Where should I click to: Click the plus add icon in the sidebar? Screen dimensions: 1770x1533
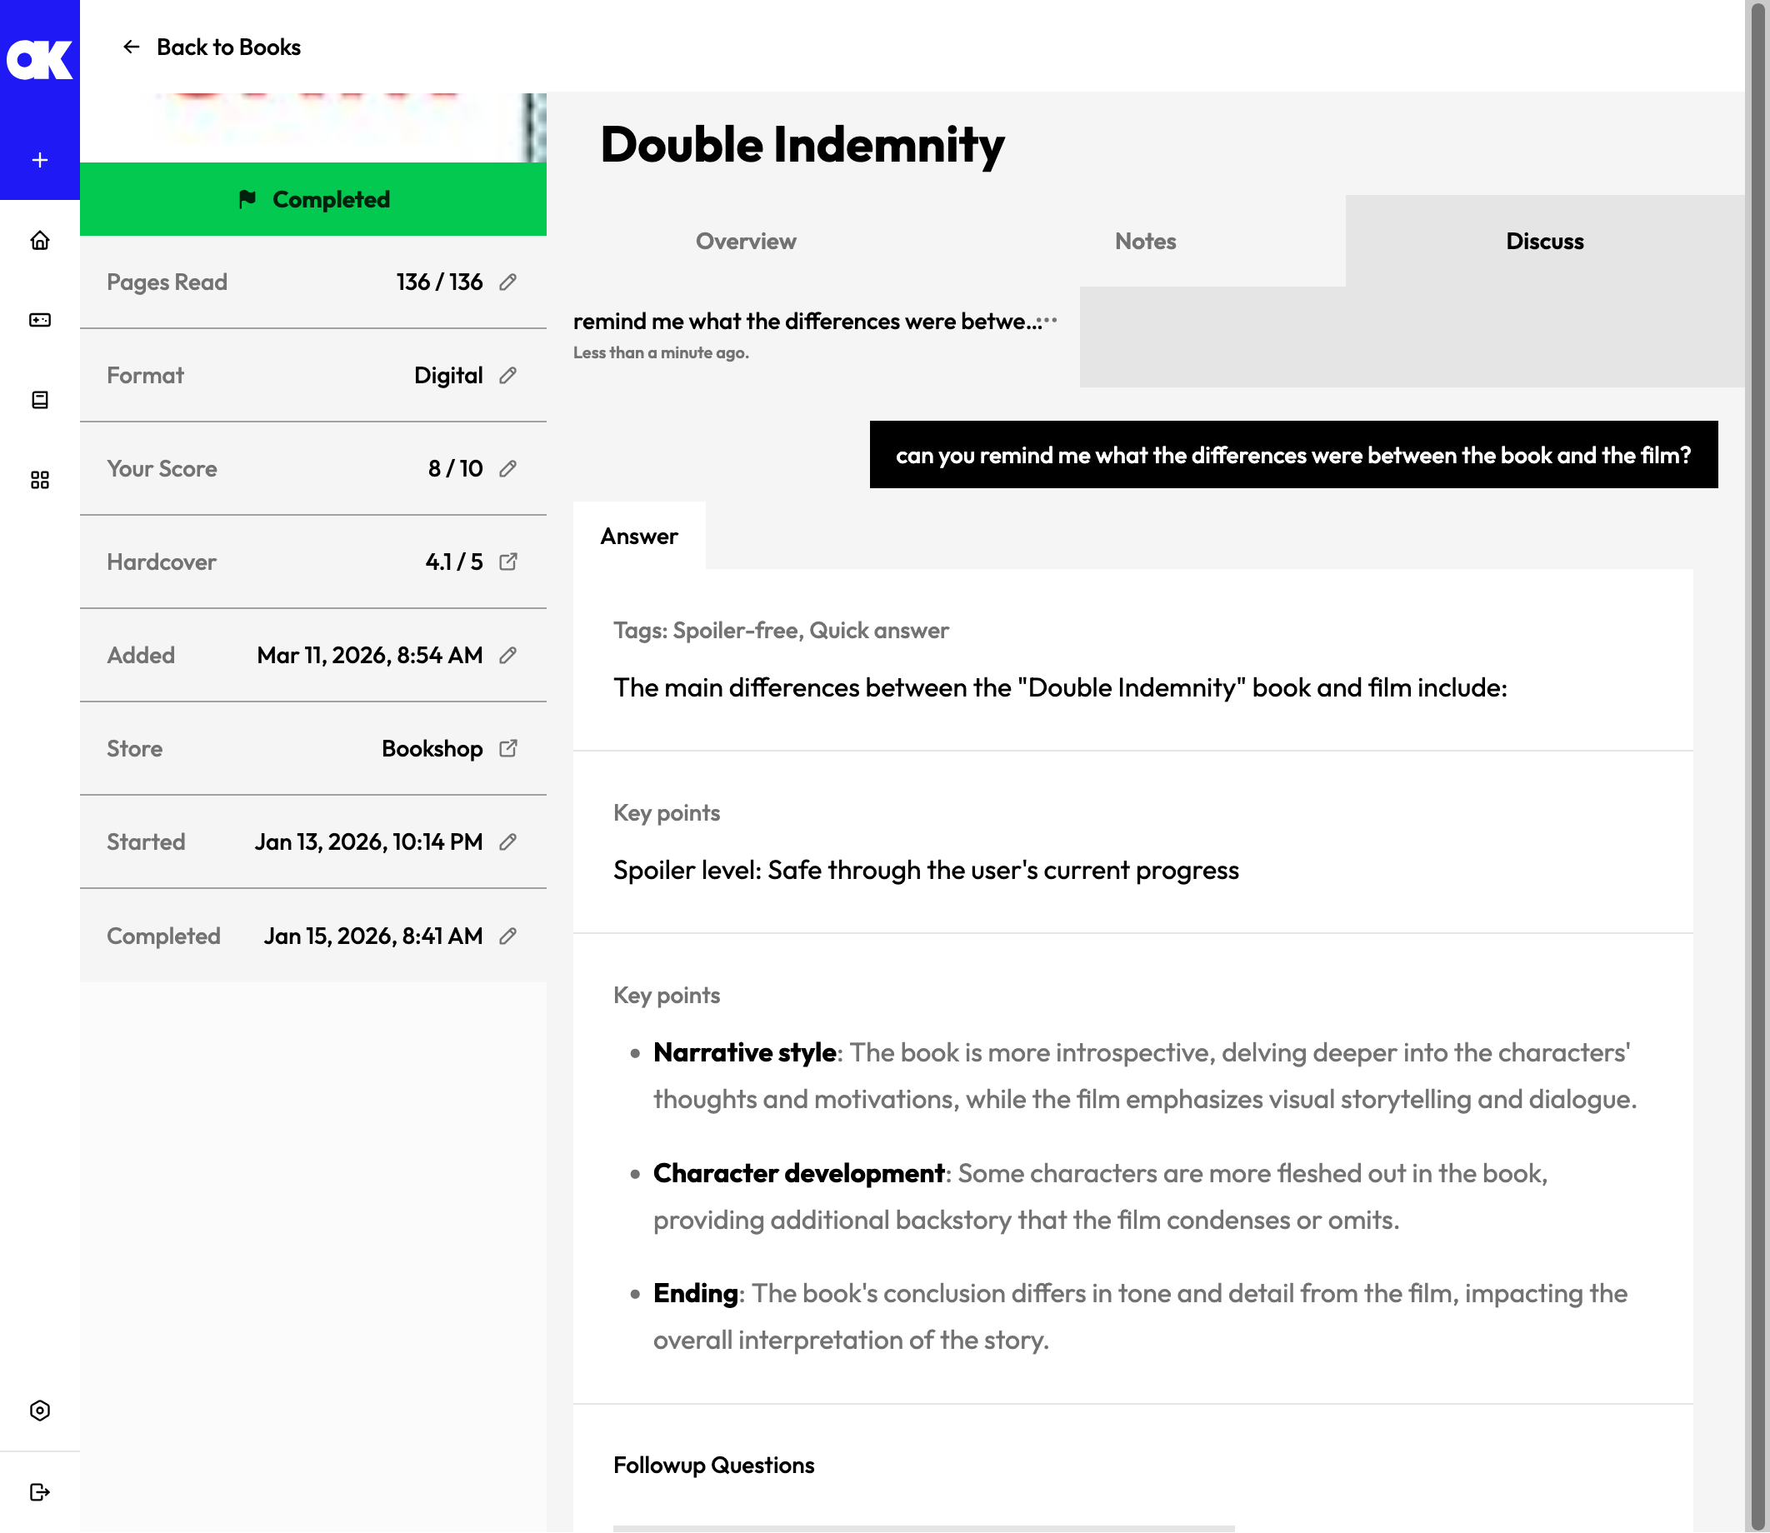39,160
